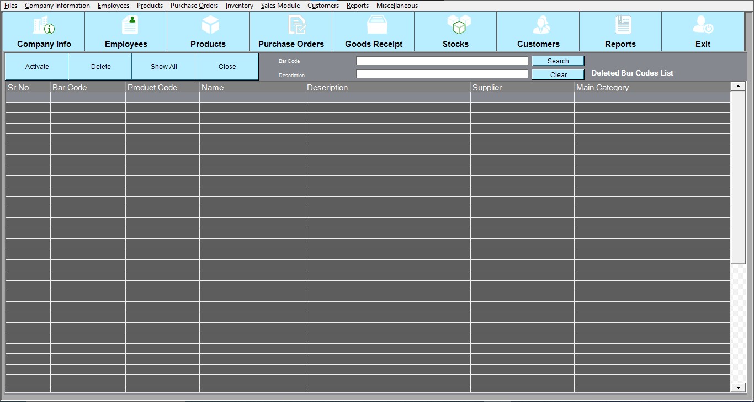
Task: Click the Description search field
Action: [x=442, y=74]
